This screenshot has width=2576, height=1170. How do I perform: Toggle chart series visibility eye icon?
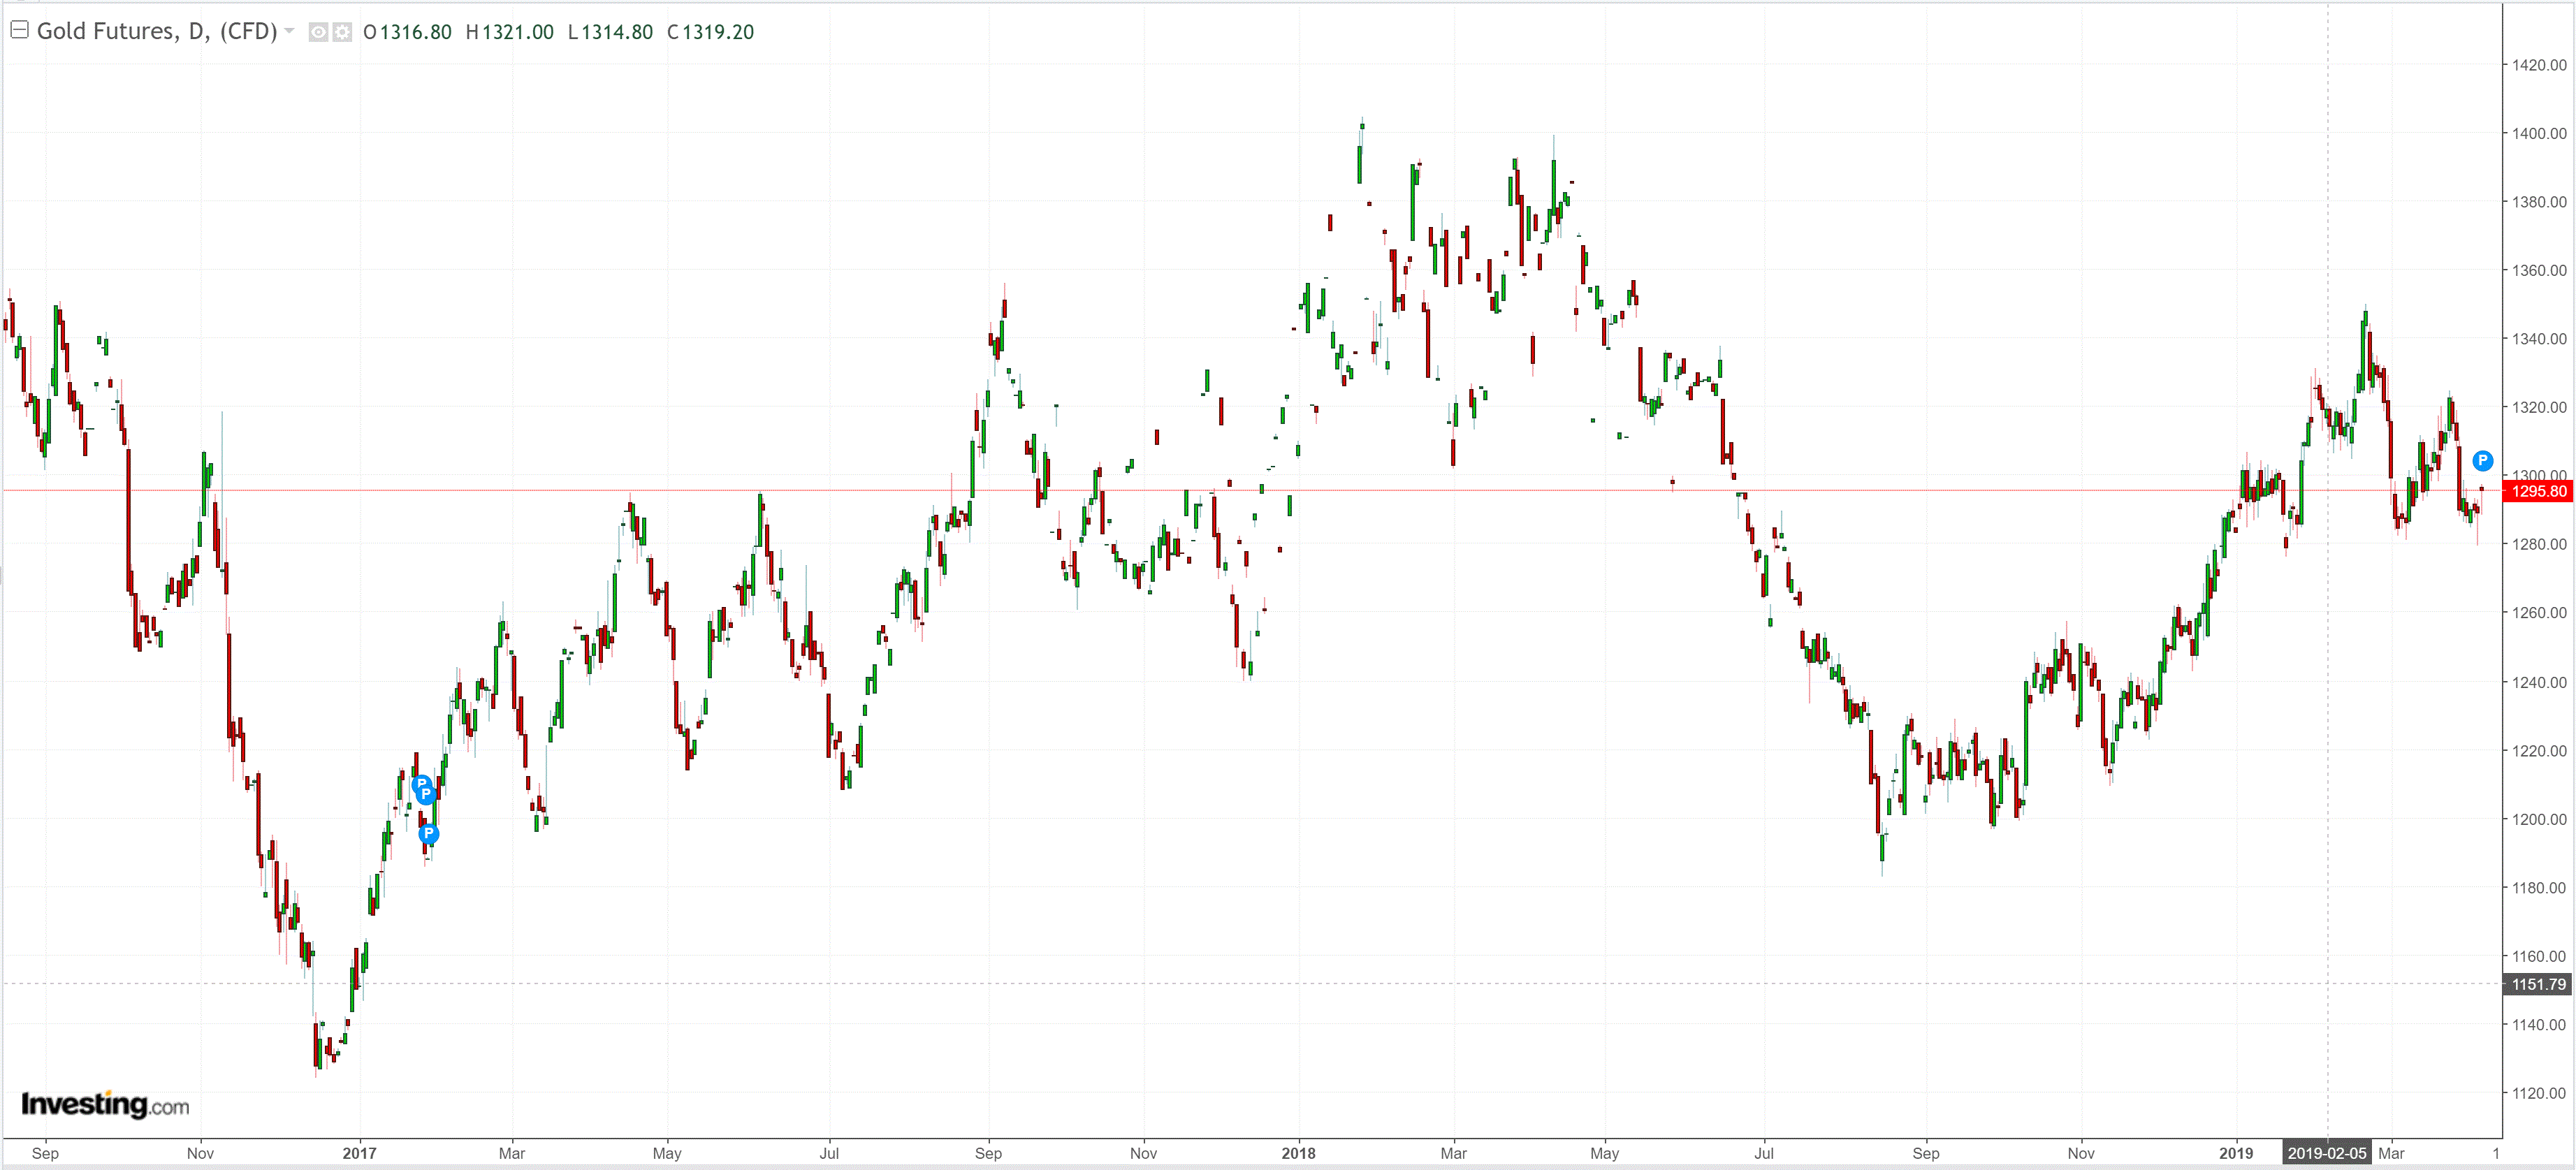click(318, 32)
